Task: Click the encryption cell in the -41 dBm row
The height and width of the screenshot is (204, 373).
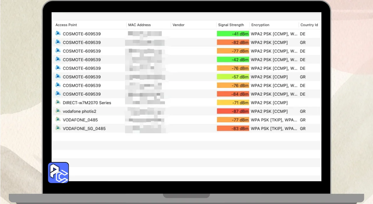Action: click(274, 34)
